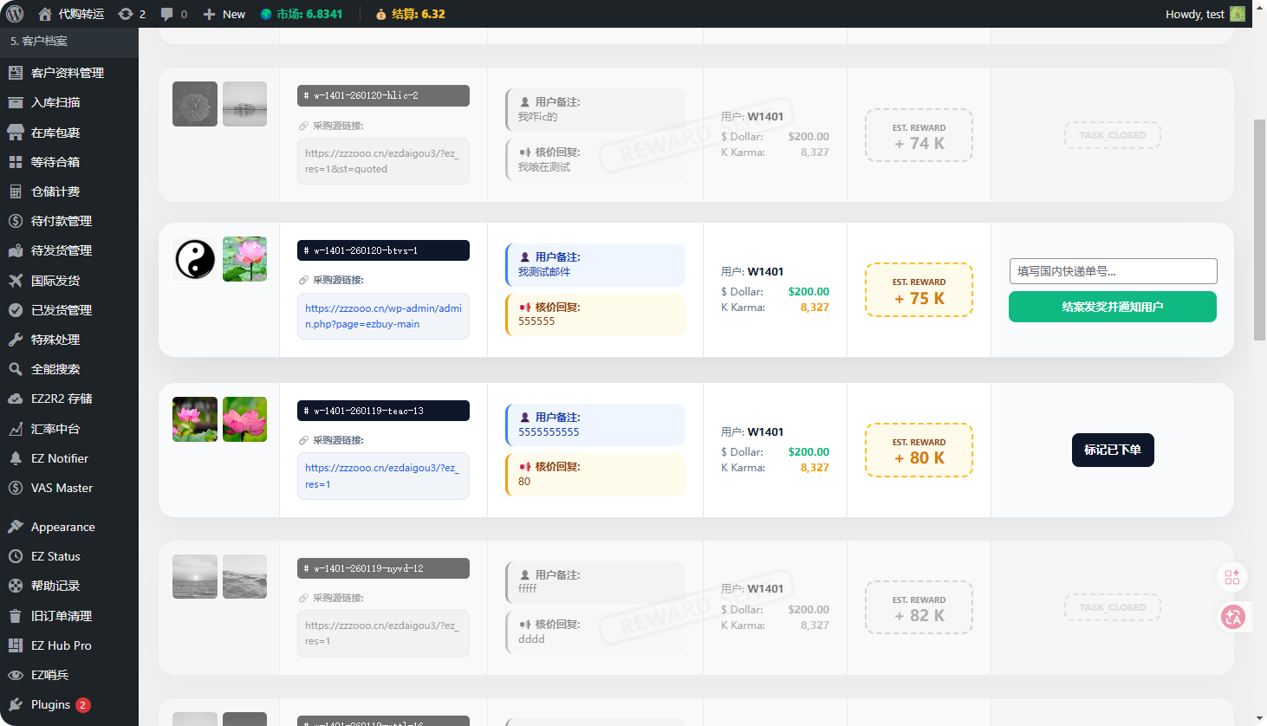Image resolution: width=1267 pixels, height=726 pixels.
Task: Go to 国际发货 menu item
Action: [x=55, y=281]
